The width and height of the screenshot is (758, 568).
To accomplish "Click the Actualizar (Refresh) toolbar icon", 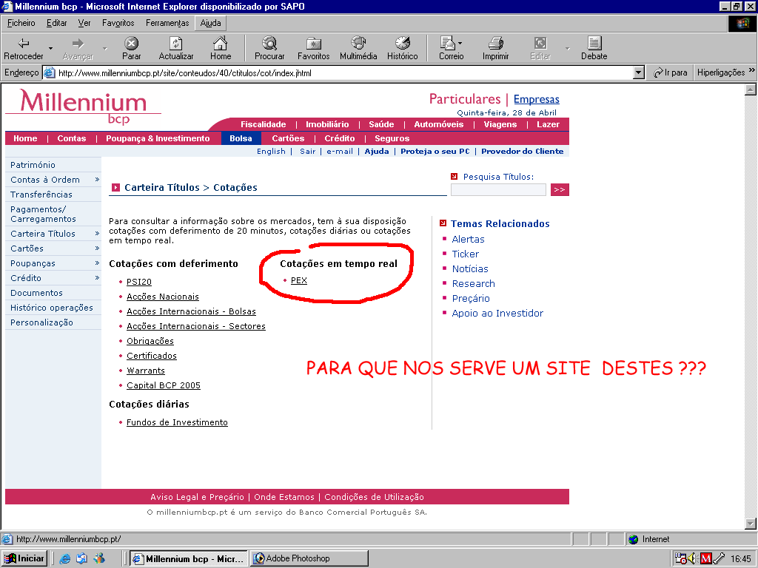I will tap(175, 47).
